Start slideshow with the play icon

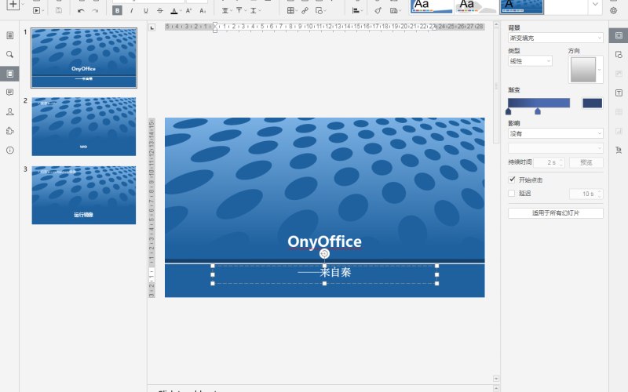36,10
